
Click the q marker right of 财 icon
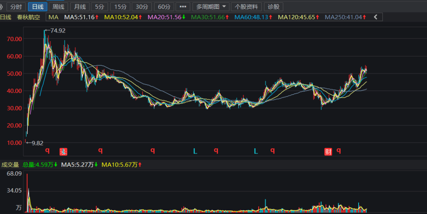coord(339,150)
